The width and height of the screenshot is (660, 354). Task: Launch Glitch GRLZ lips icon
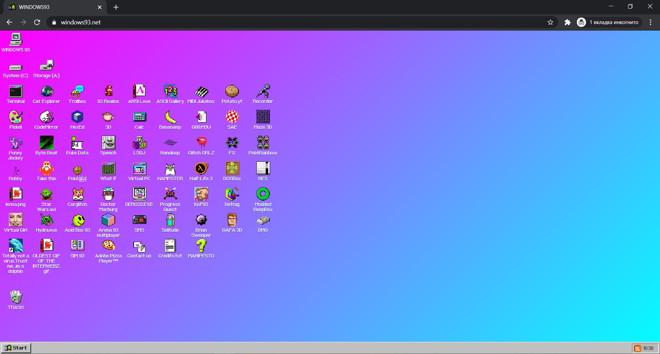pyautogui.click(x=201, y=146)
